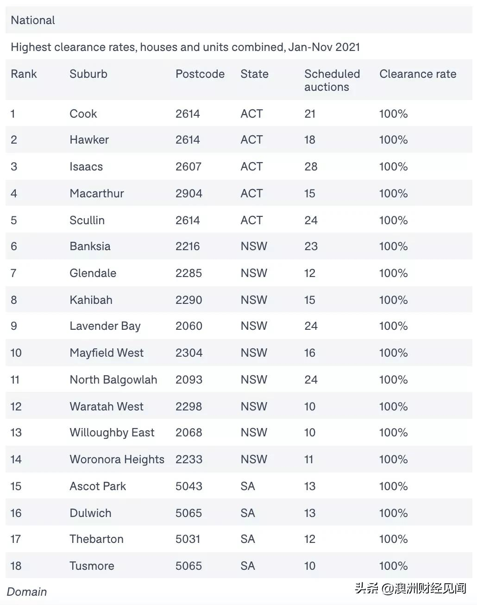The image size is (477, 605).
Task: Click the Scheduled auctions column header
Action: click(332, 80)
